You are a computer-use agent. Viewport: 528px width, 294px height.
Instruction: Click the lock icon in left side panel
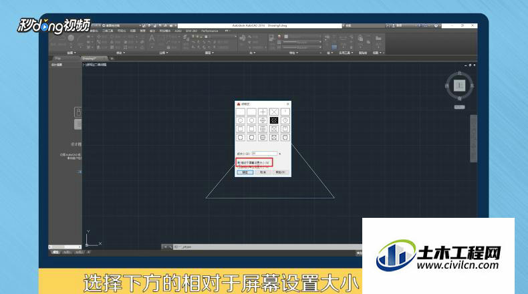click(78, 112)
